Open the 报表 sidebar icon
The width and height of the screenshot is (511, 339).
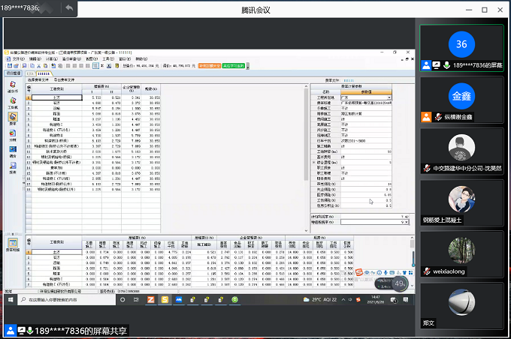pos(13,167)
